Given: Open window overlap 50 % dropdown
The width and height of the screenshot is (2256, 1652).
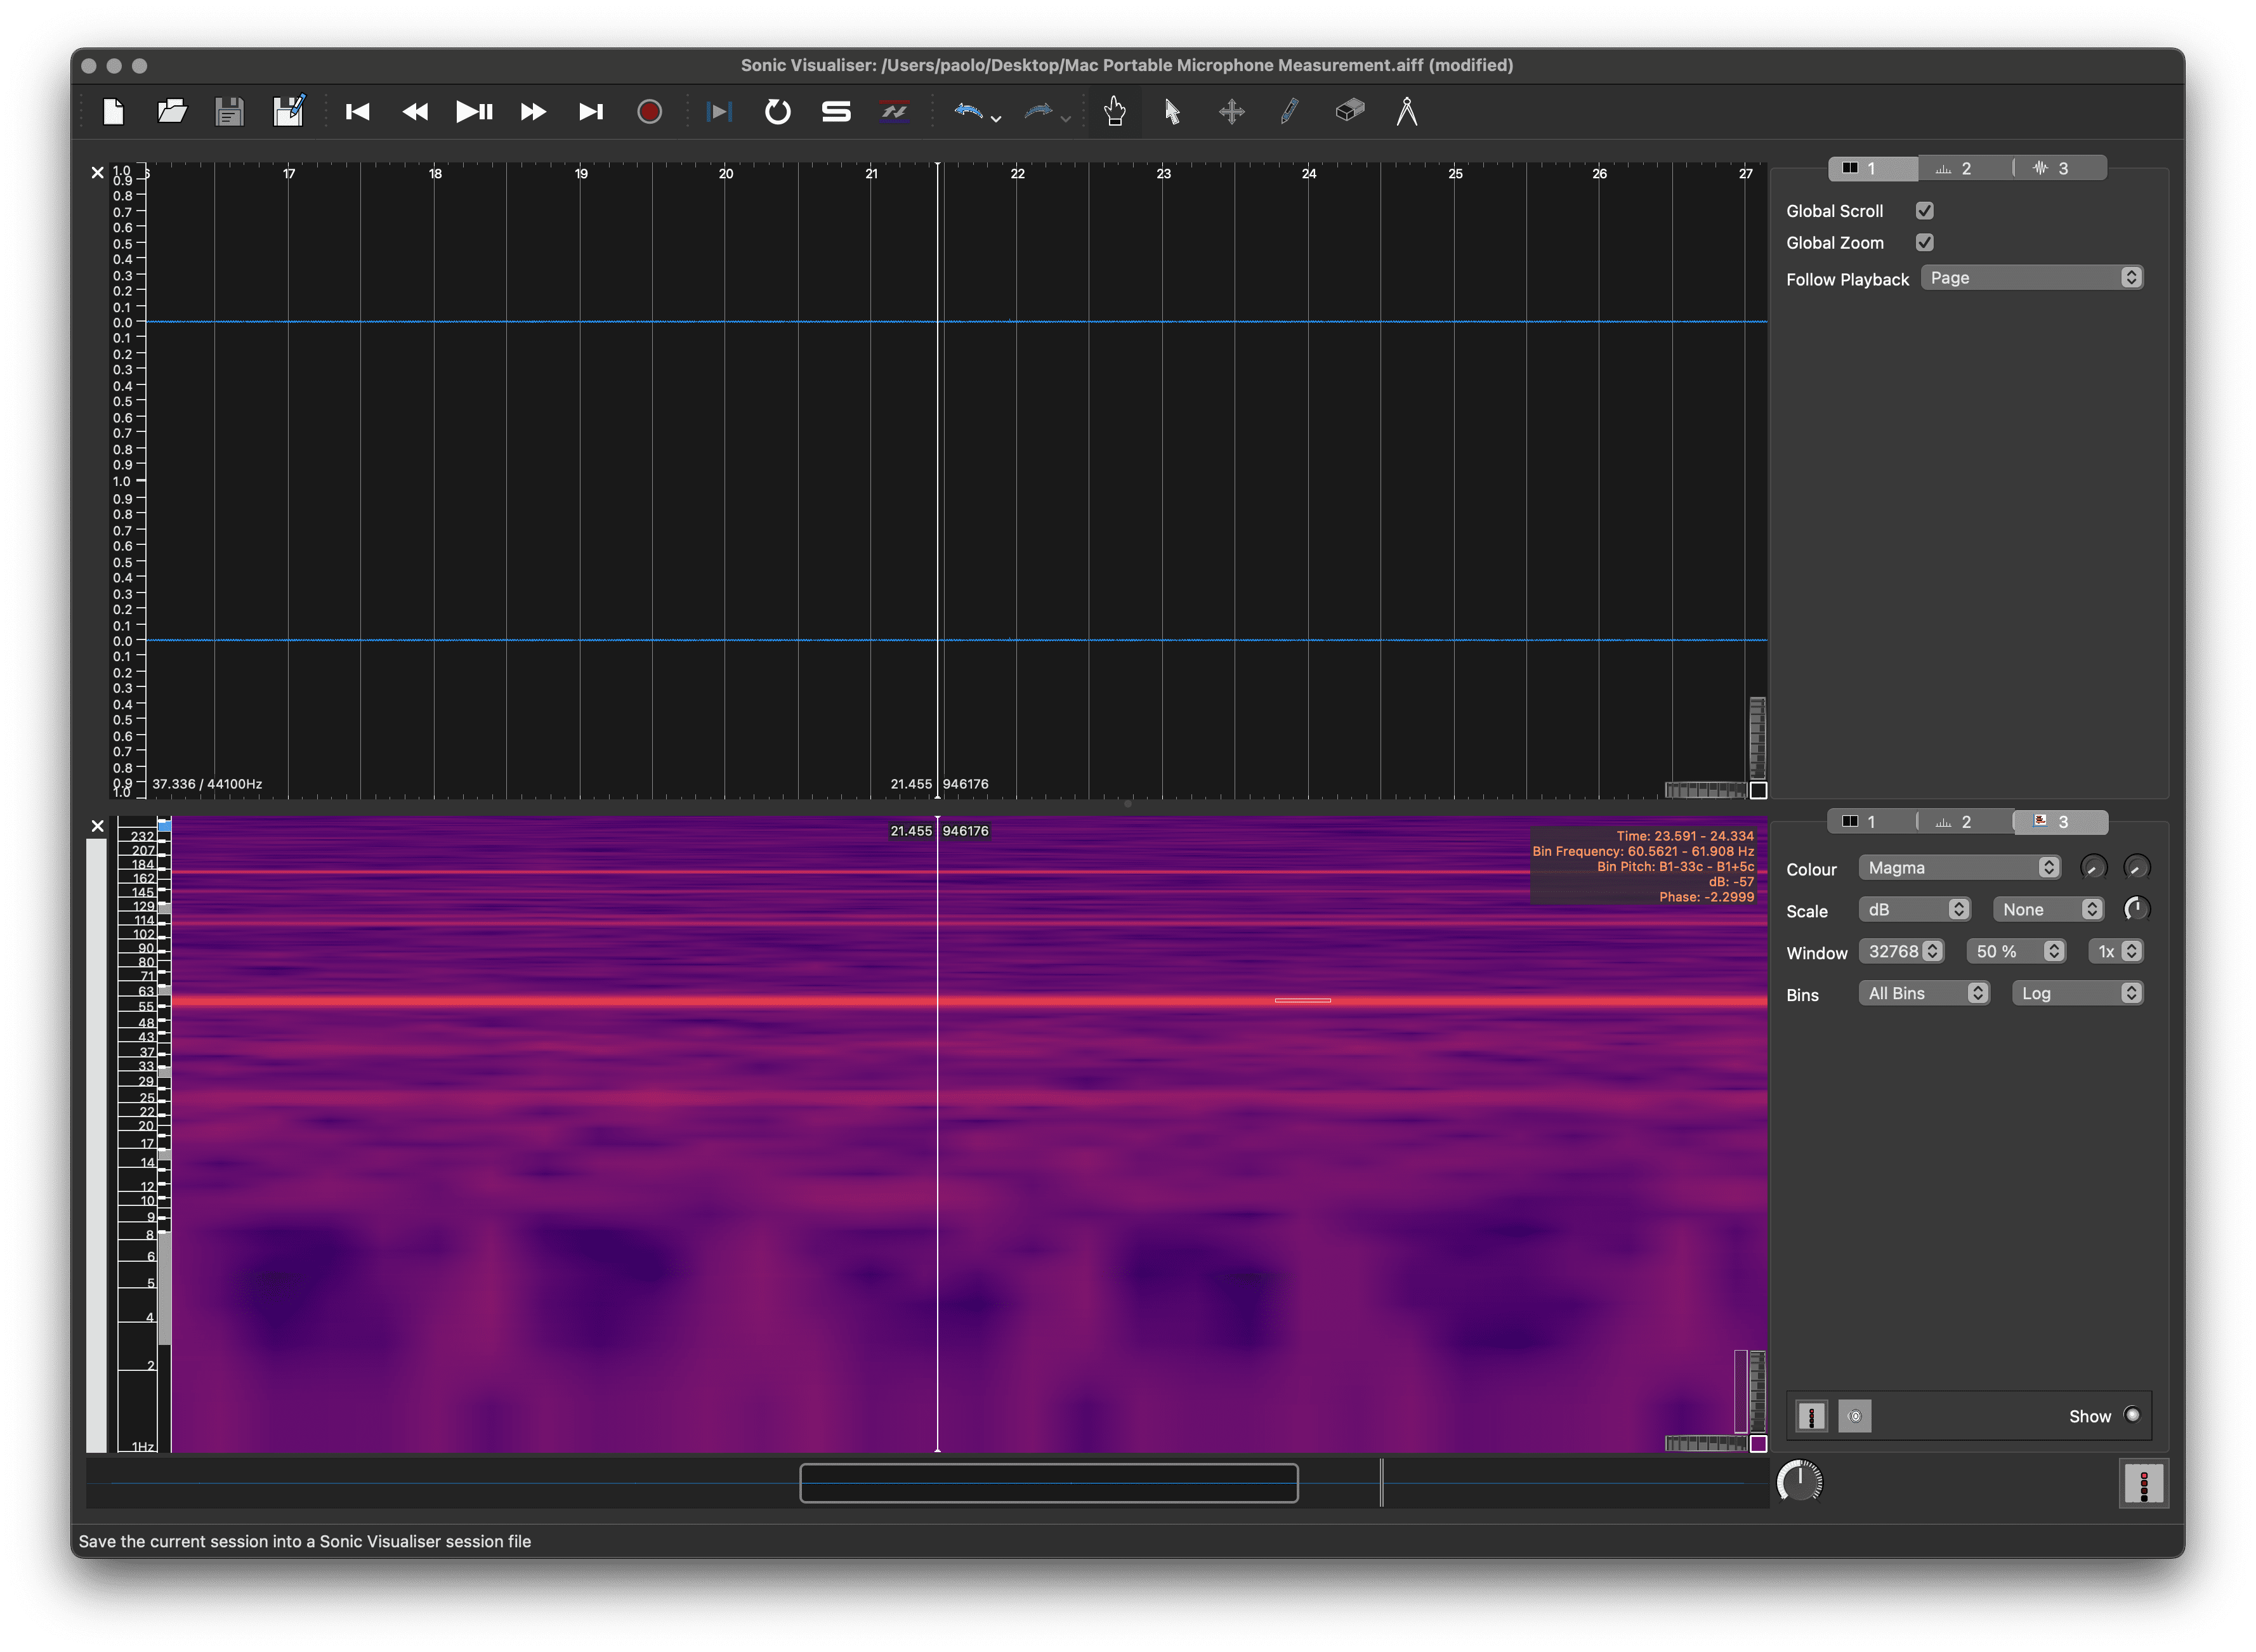Looking at the screenshot, I should (2016, 952).
